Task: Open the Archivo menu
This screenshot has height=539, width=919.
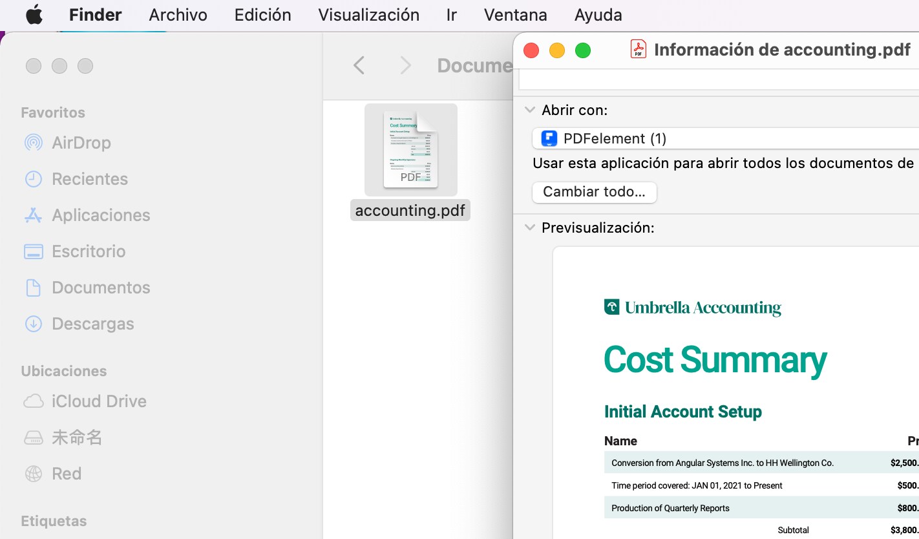Action: click(x=178, y=15)
